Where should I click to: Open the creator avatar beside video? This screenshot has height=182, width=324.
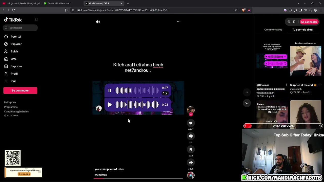(191, 110)
